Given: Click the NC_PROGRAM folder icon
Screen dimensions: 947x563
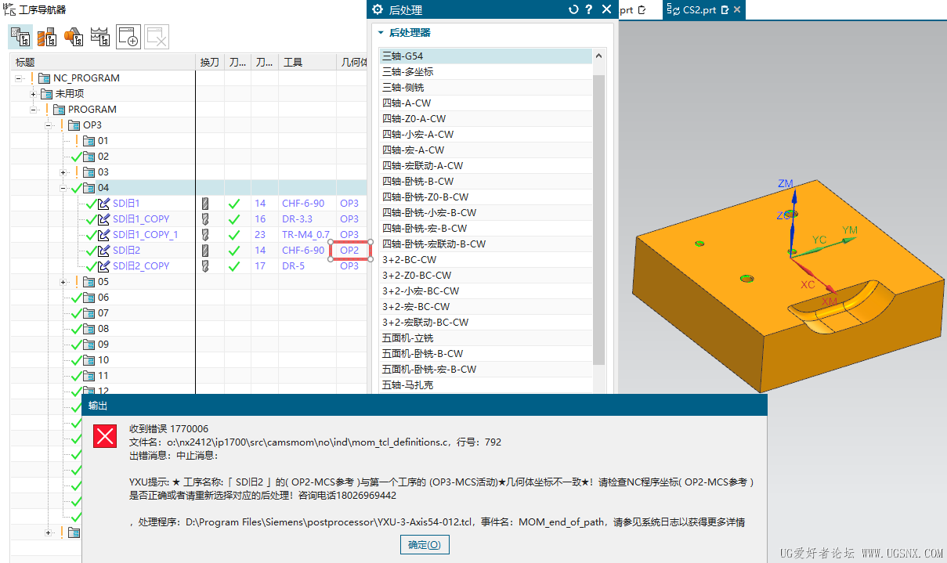Looking at the screenshot, I should 45,78.
